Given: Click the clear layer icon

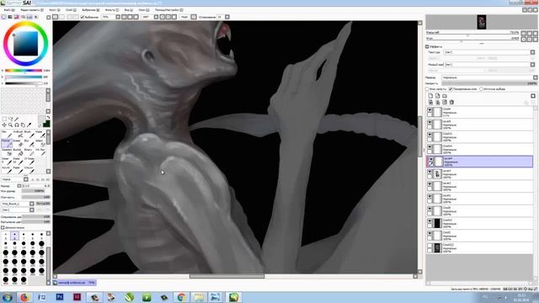Looking at the screenshot, I should pos(445,102).
